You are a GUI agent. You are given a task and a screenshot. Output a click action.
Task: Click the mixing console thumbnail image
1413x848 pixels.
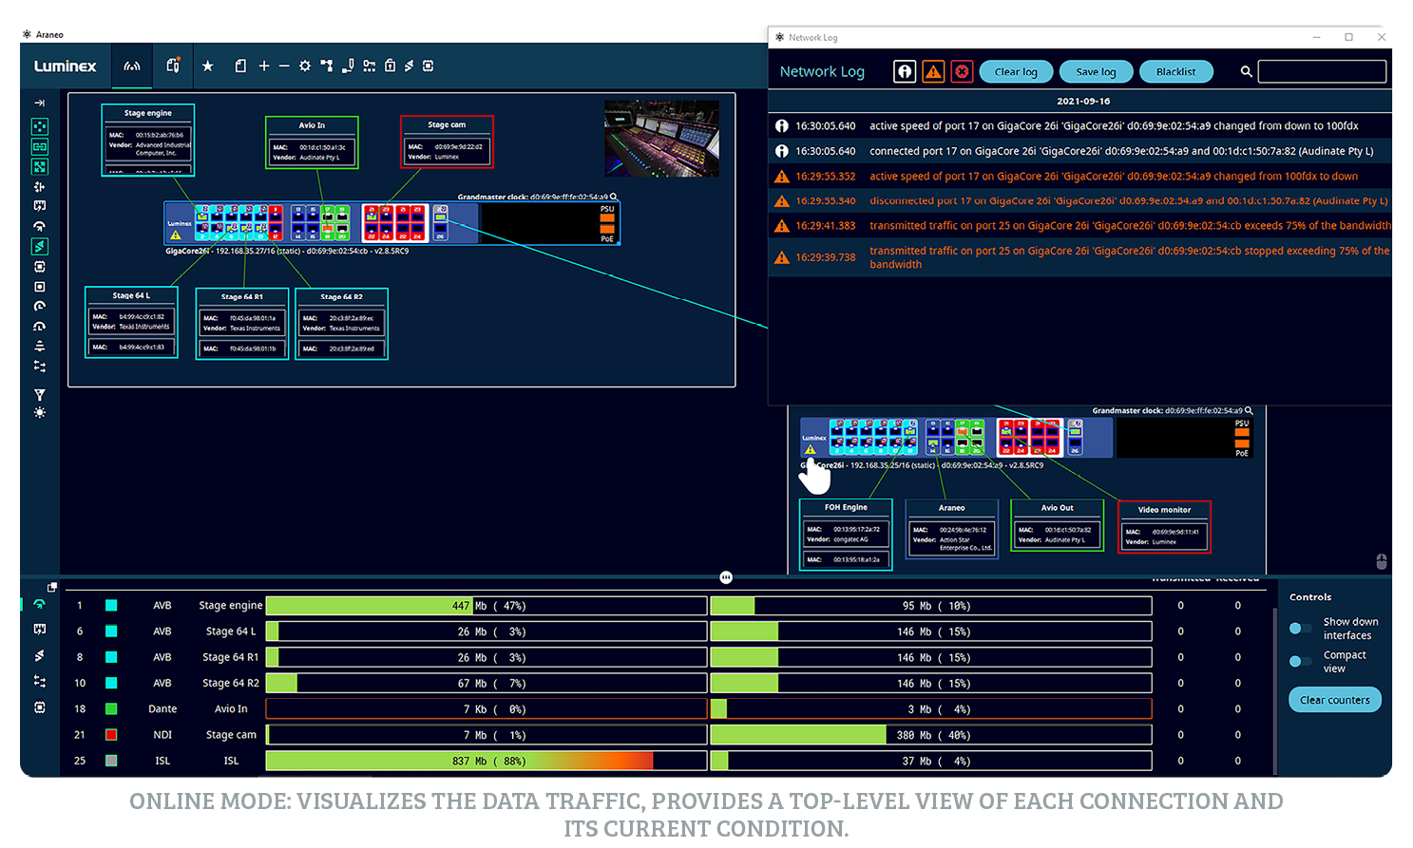[x=661, y=139]
